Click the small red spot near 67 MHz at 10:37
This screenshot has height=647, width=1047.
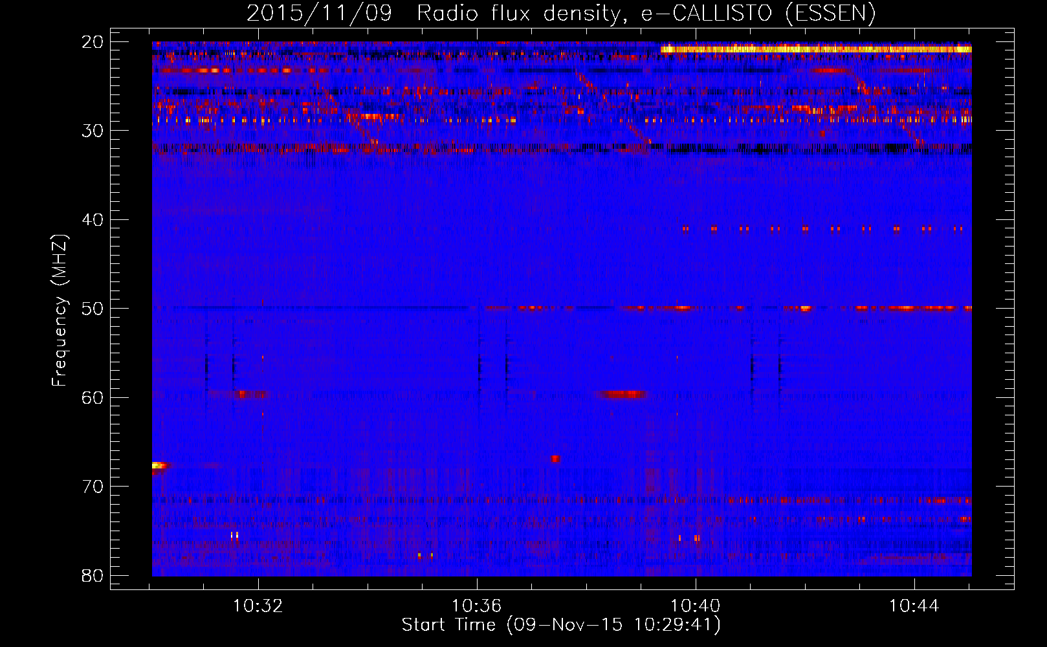pos(555,459)
